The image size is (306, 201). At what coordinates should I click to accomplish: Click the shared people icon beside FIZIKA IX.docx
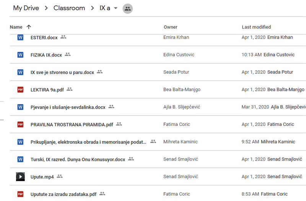[x=68, y=55]
